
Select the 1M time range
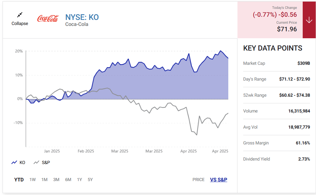pos(44,180)
